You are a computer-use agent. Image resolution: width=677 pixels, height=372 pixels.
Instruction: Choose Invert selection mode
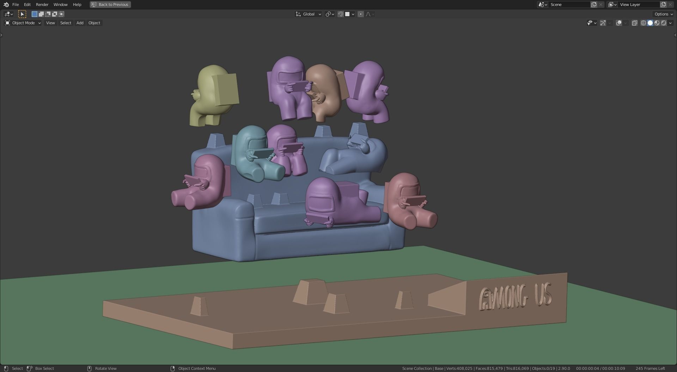pos(54,14)
